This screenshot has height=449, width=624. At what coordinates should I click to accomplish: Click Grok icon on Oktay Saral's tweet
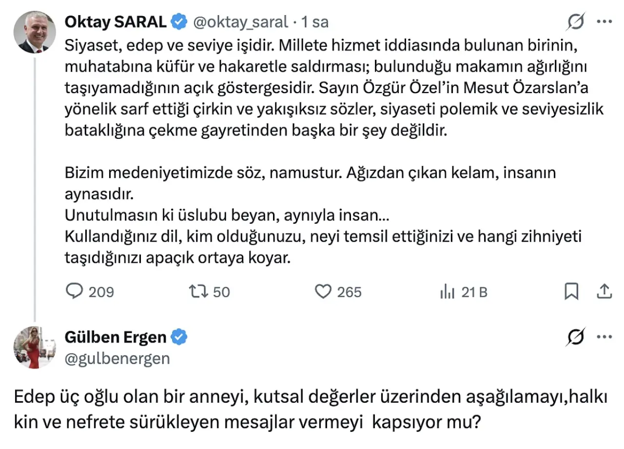pos(577,22)
